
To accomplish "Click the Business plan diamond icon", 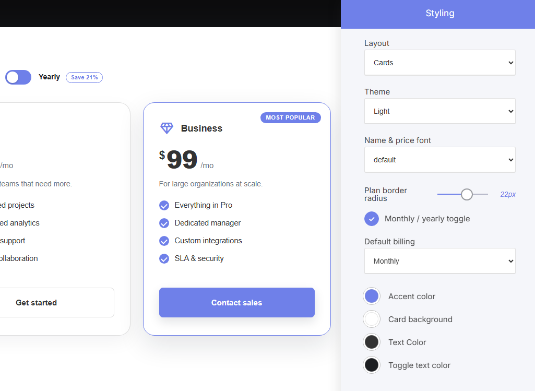I will point(167,128).
